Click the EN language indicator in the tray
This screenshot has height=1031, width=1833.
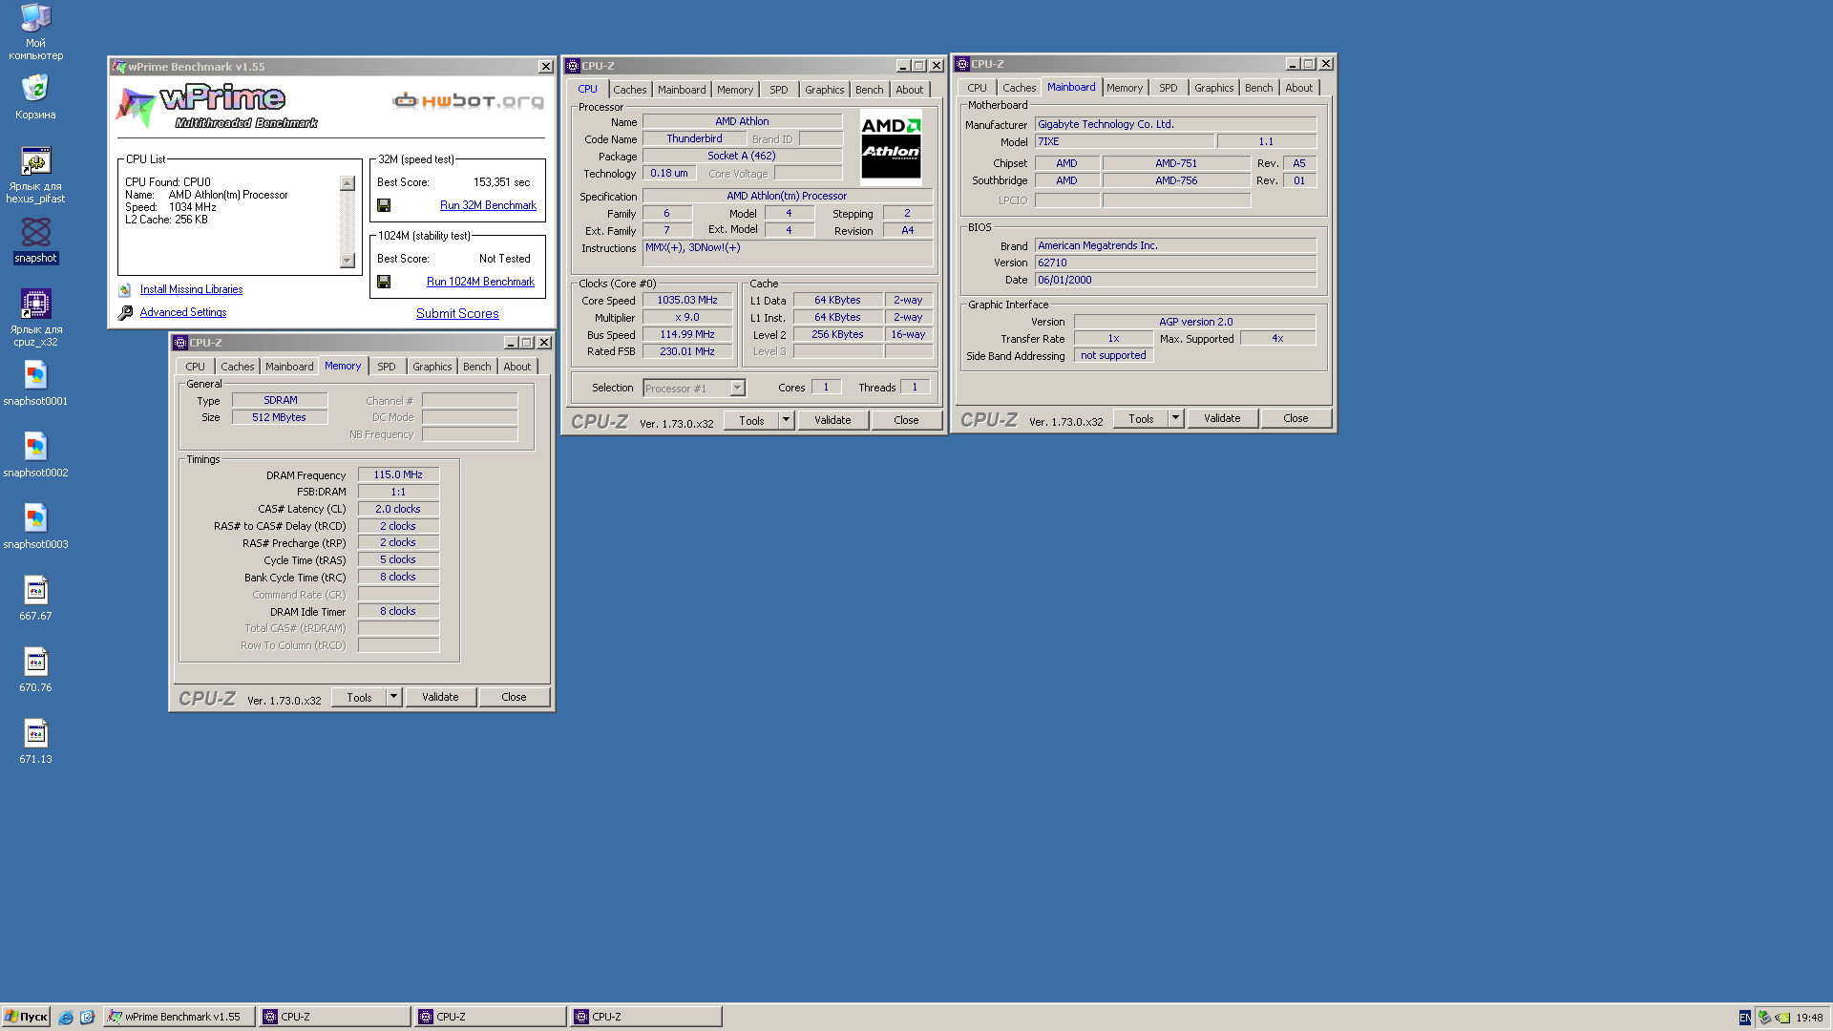[1745, 1018]
